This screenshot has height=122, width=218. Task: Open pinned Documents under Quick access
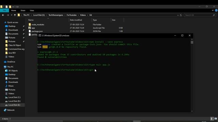[x=13, y=34]
